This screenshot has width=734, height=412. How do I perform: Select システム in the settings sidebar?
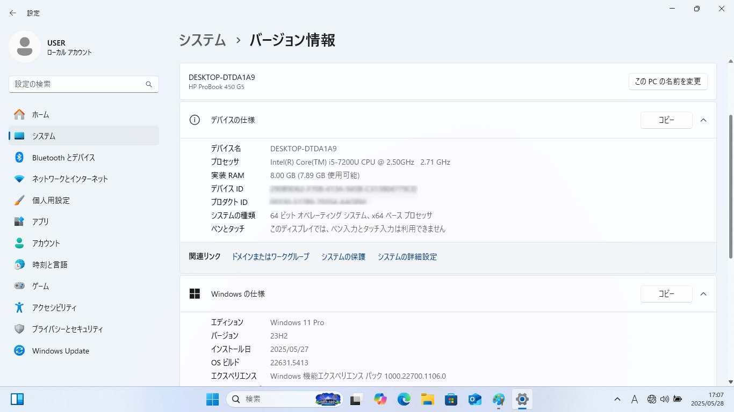84,136
